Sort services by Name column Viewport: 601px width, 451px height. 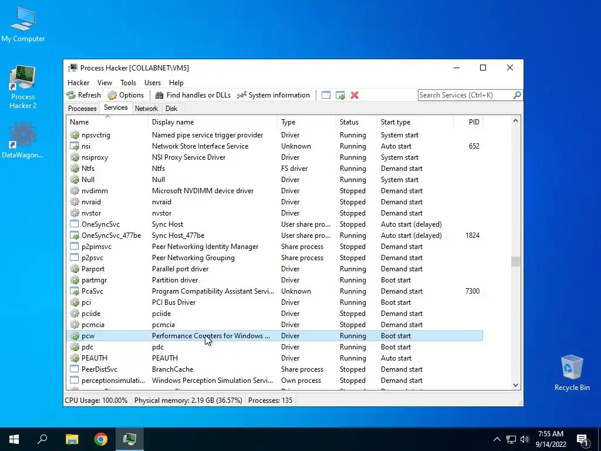click(x=107, y=122)
